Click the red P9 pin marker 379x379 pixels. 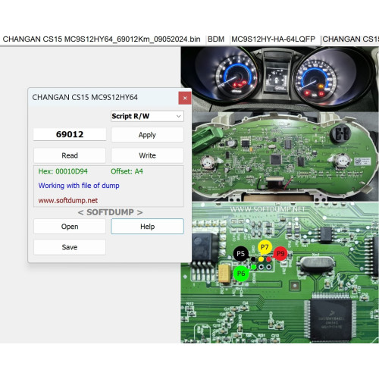[280, 253]
